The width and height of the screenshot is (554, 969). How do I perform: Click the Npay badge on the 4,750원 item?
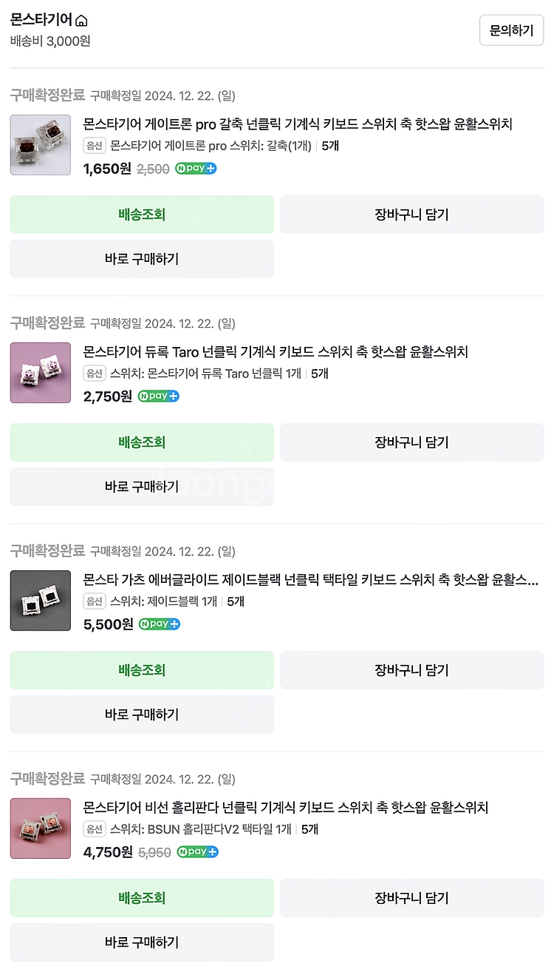197,852
